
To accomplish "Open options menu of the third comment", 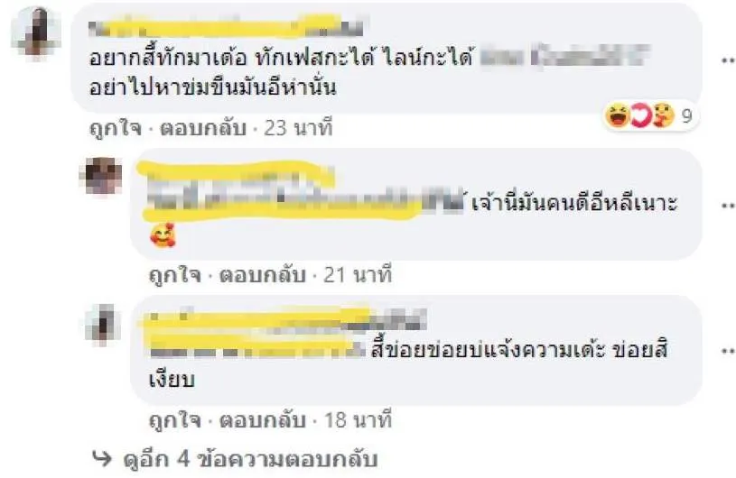I will click(728, 351).
